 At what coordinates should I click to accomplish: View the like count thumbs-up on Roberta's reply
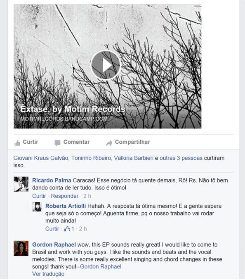pos(69,229)
